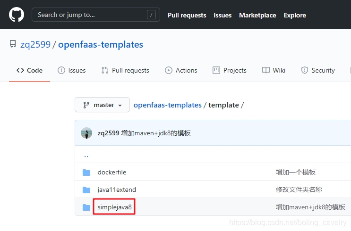Viewport: 351px width, 231px height.
Task: Click the repository book icon beside zq2599
Action: [x=13, y=45]
